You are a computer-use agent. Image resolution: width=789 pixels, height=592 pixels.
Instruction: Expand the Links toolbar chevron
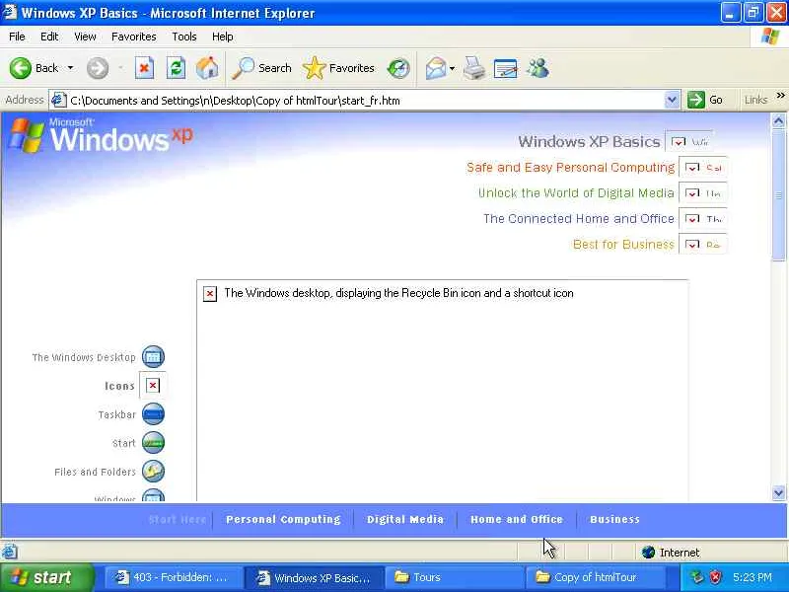click(780, 95)
